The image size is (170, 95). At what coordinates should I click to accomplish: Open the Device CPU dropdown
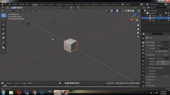point(163,48)
